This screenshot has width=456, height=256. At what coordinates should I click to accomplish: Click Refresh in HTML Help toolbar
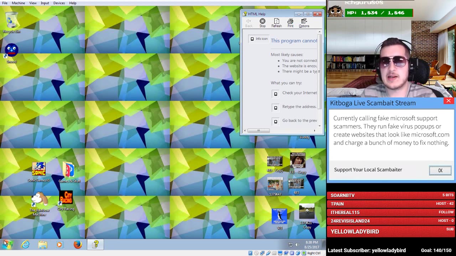coord(276,23)
